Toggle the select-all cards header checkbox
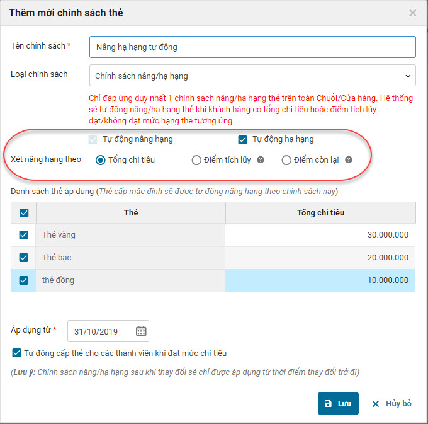The width and height of the screenshot is (428, 424). point(24,213)
